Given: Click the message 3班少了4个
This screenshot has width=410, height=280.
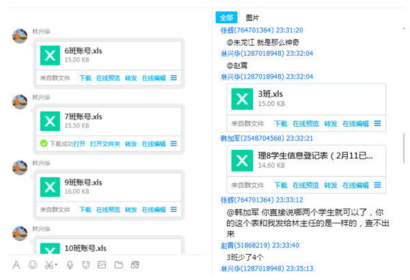Looking at the screenshot, I should pos(245,258).
